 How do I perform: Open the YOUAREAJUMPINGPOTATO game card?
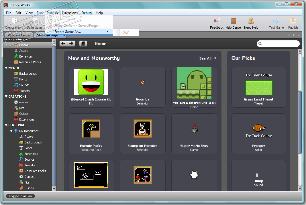click(x=194, y=87)
